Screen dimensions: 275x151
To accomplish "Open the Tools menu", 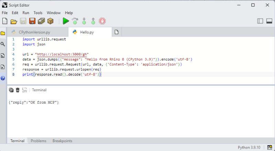I will pos(38,13).
